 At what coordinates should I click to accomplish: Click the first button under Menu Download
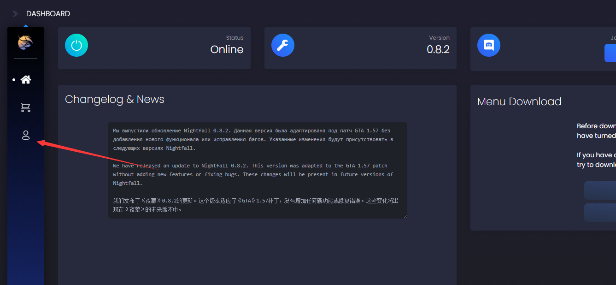point(600,190)
